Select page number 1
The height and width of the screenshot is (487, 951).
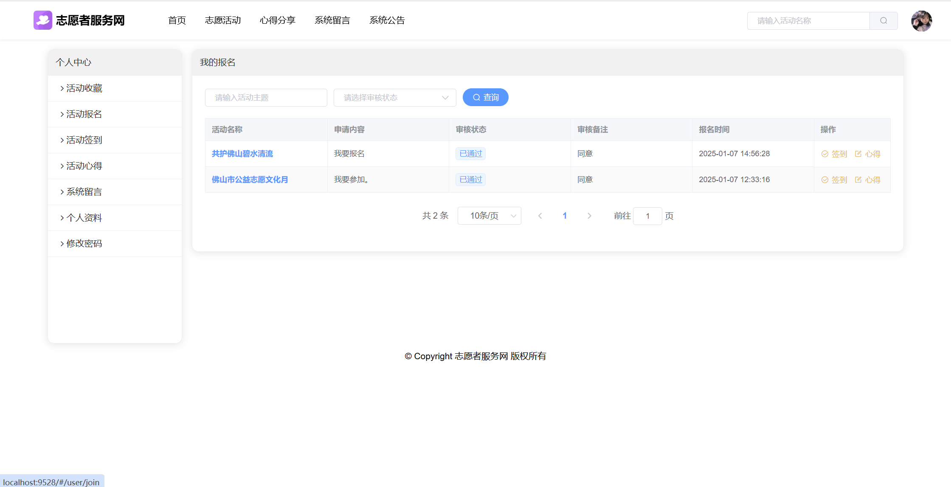[565, 216]
